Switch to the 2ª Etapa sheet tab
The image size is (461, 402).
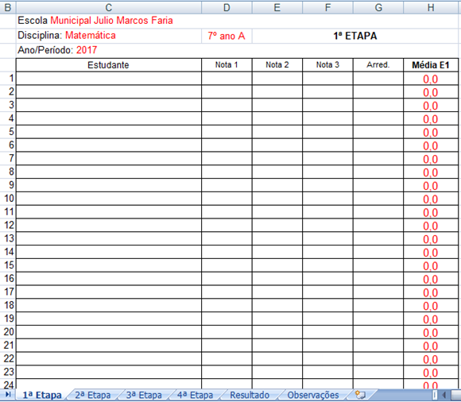tap(93, 395)
